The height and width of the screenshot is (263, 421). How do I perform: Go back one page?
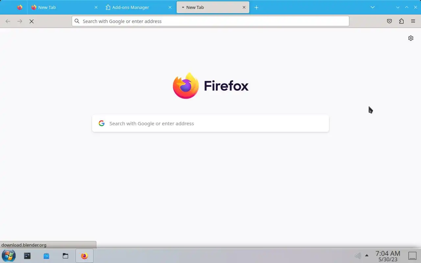pyautogui.click(x=8, y=21)
